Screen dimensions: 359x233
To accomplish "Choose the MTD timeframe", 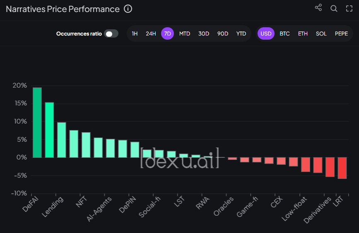I will (185, 33).
